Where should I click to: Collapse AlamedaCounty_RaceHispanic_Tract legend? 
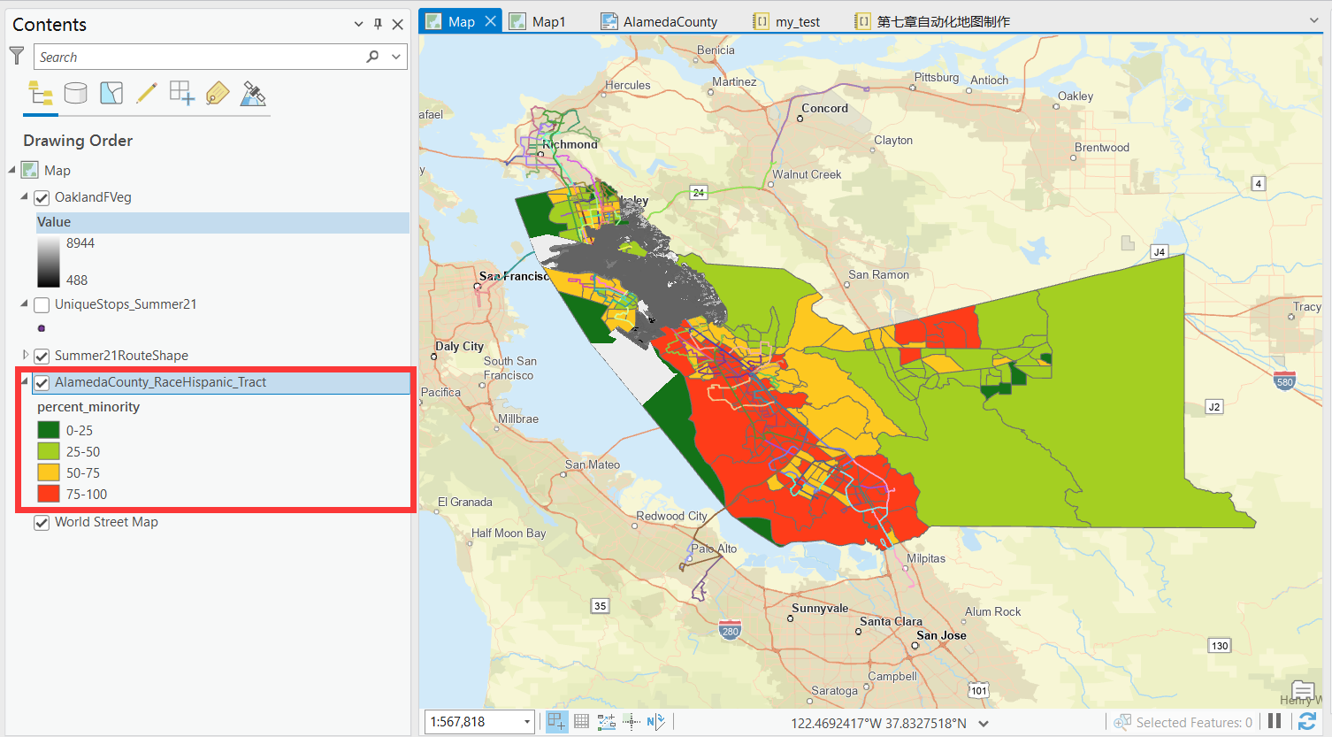(x=25, y=381)
